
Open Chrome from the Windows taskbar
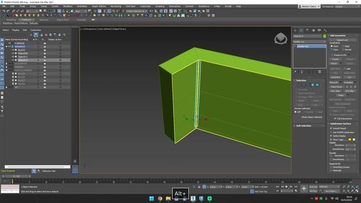click(160, 198)
